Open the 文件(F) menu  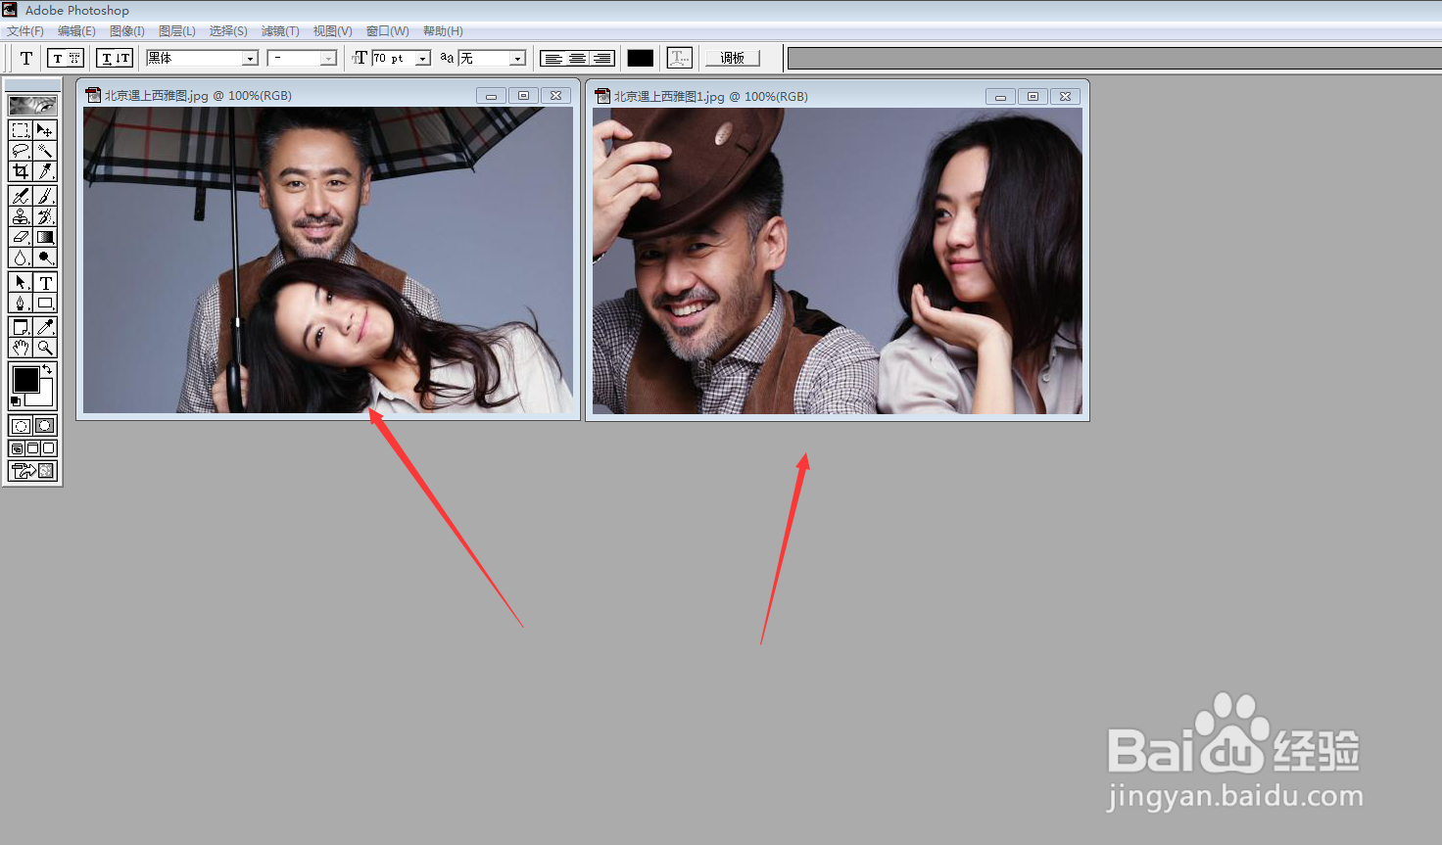coord(25,31)
